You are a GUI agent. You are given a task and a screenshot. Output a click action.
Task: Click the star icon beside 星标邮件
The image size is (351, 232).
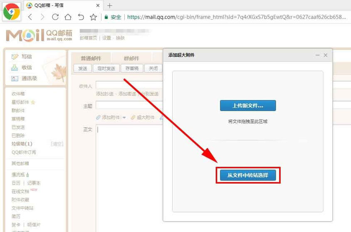point(33,102)
